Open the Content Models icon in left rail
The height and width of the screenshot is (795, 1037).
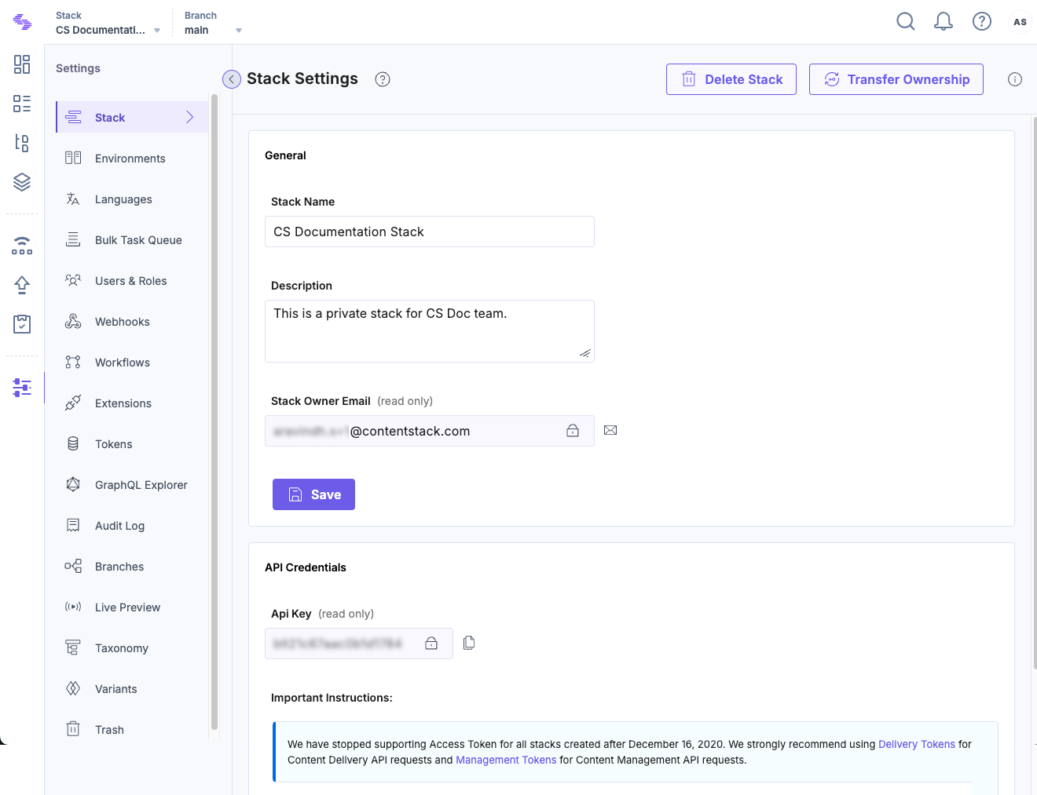[x=22, y=143]
